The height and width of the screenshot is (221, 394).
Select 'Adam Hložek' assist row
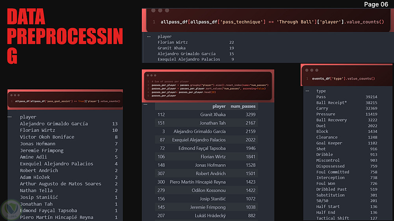click(35, 177)
